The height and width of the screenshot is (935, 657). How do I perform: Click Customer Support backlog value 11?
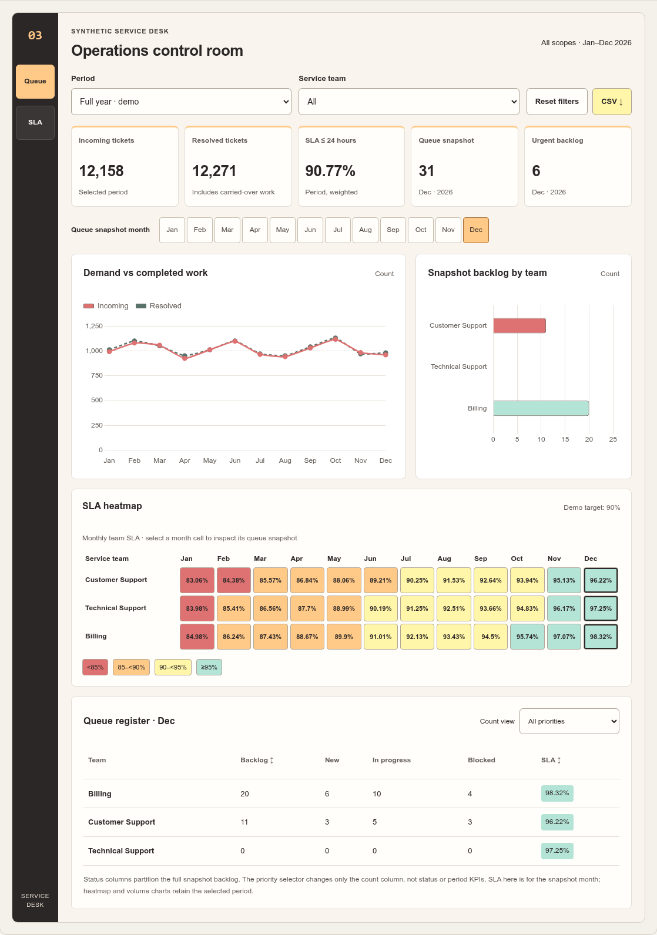point(244,822)
